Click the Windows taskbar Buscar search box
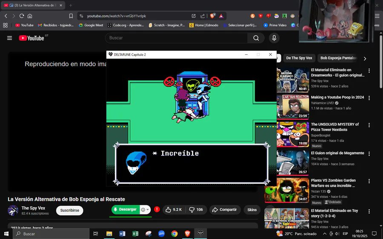This screenshot has height=239, width=383. pyautogui.click(x=51, y=233)
